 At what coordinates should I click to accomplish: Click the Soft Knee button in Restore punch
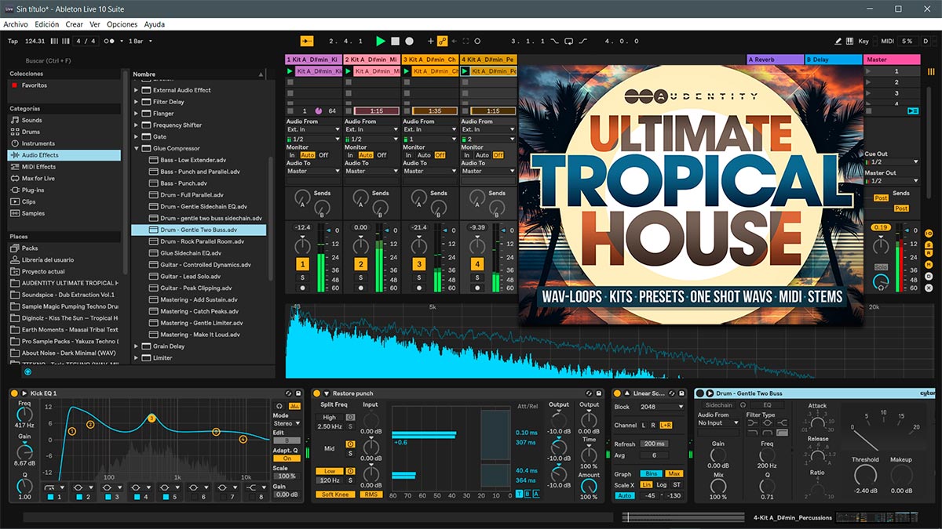point(335,495)
